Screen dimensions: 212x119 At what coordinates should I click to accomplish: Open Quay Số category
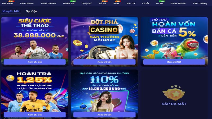87,3
